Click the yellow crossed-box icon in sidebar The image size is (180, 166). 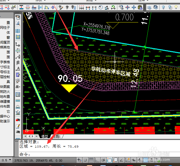click(x=18, y=37)
